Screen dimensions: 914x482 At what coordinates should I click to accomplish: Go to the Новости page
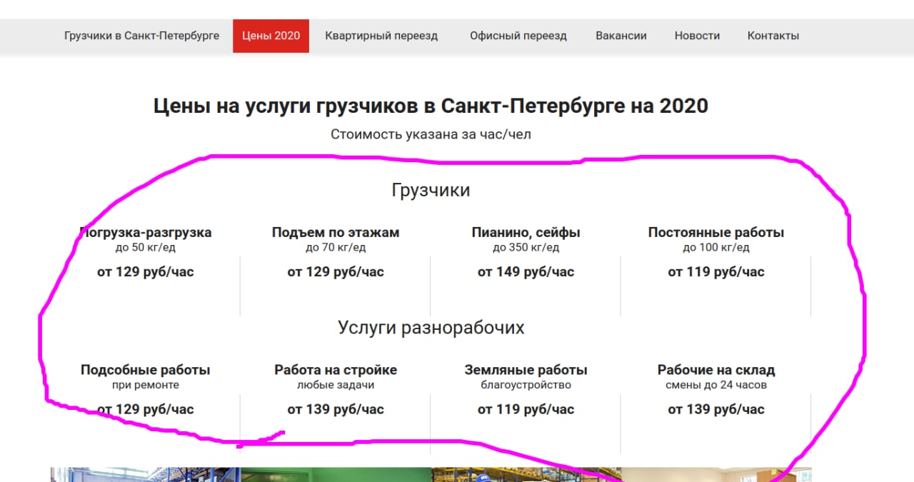(697, 36)
